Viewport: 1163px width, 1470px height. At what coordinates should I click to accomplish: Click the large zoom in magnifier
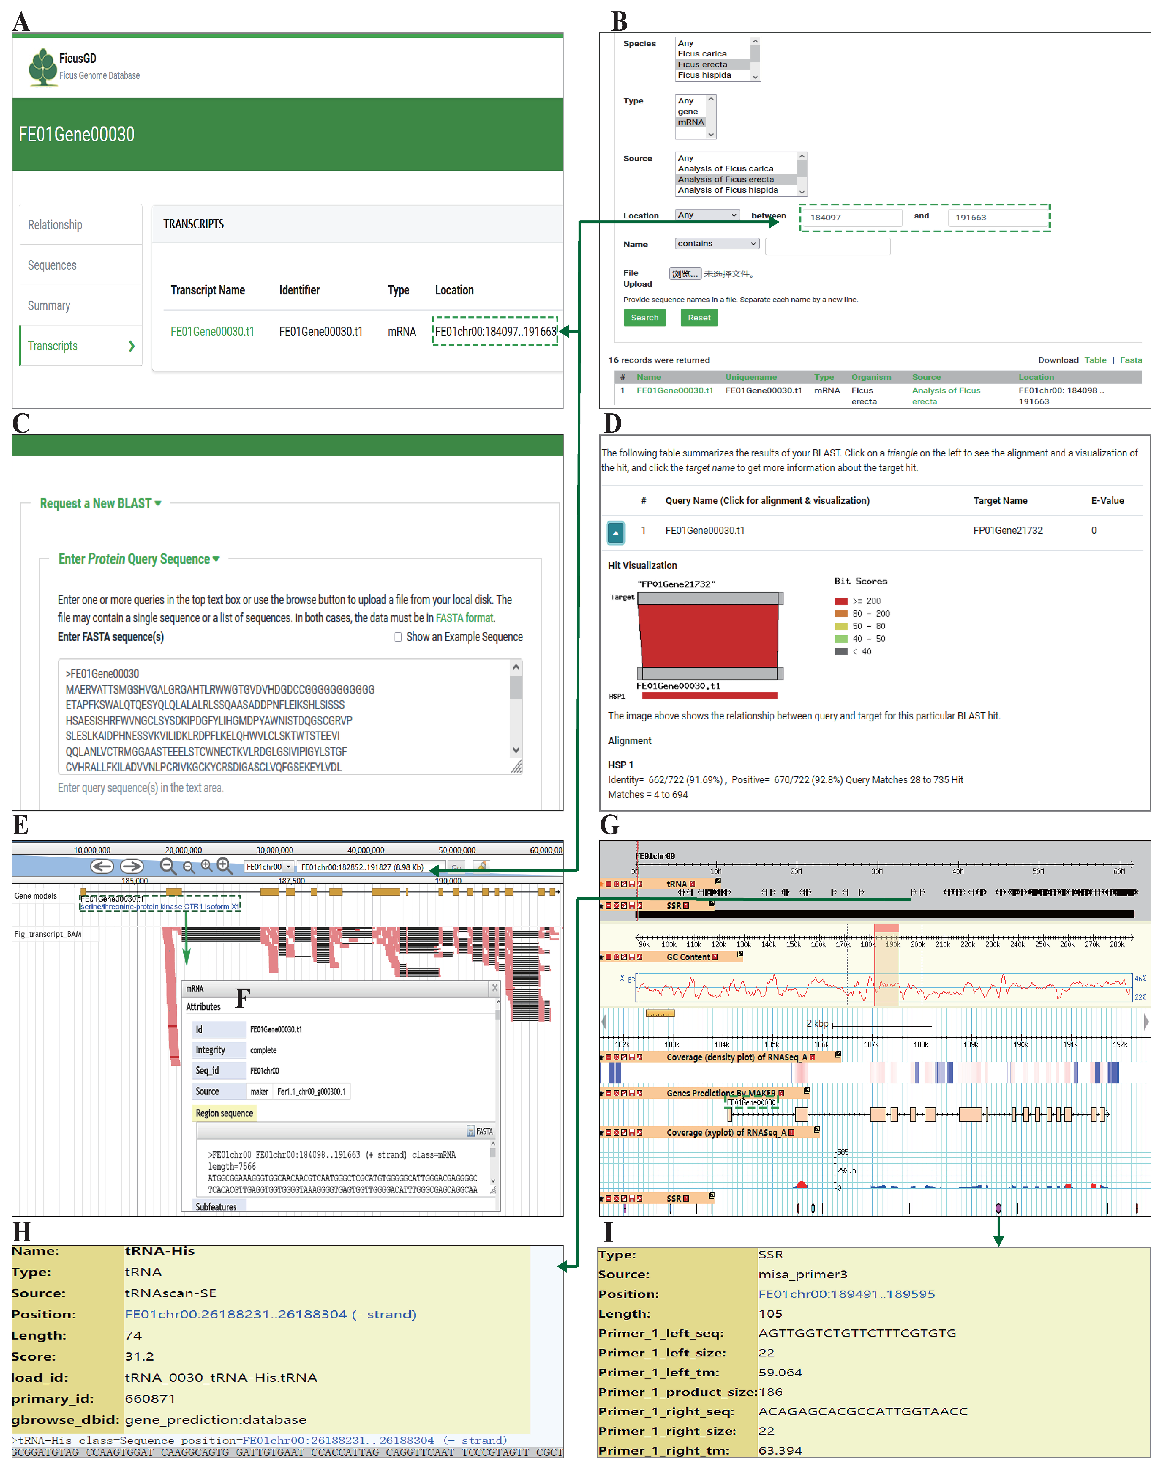224,865
